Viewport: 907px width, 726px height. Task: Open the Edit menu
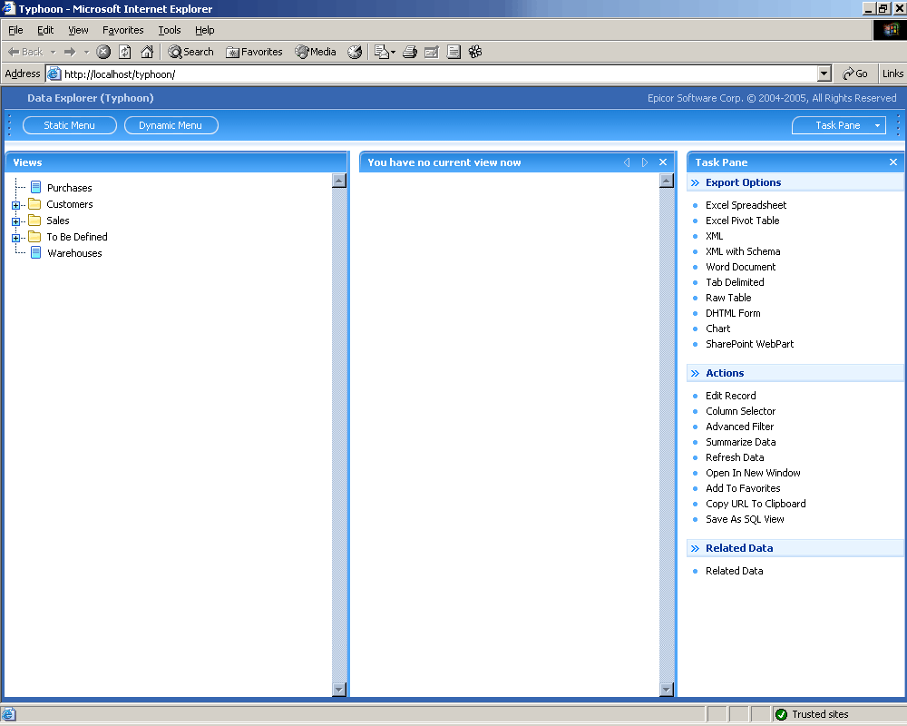pos(45,30)
